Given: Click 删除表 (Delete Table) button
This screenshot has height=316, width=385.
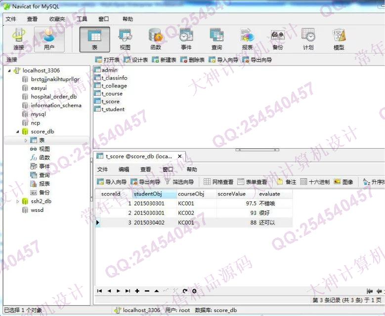Looking at the screenshot, I should 193,60.
